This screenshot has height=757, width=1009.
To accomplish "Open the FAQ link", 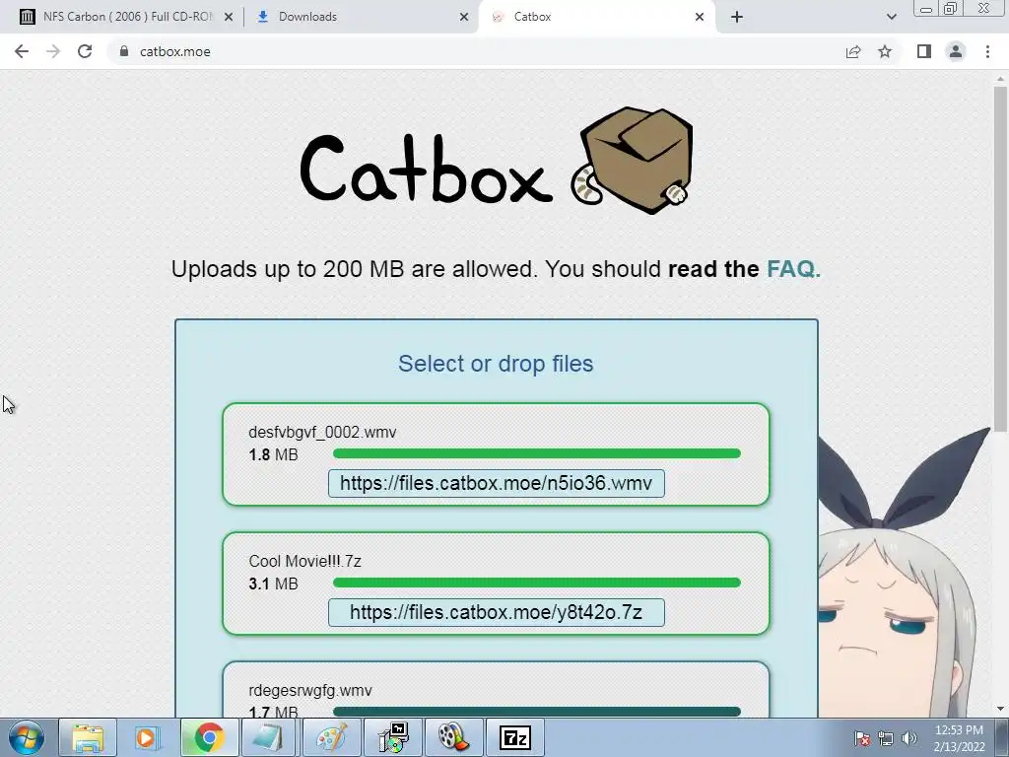I will [793, 269].
